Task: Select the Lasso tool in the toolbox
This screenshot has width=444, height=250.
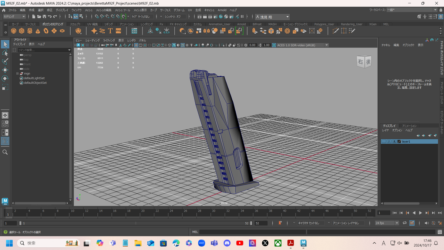Action: click(x=5, y=53)
